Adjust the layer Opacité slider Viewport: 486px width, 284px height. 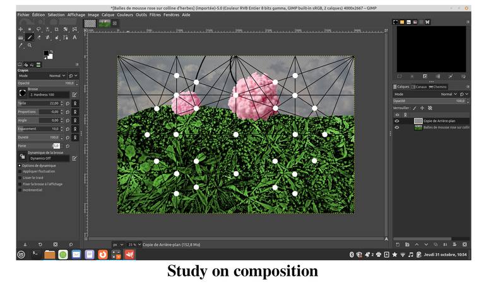pyautogui.click(x=431, y=101)
